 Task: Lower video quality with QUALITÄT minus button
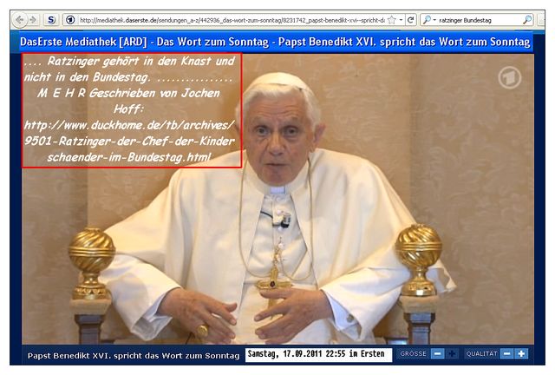(x=506, y=354)
